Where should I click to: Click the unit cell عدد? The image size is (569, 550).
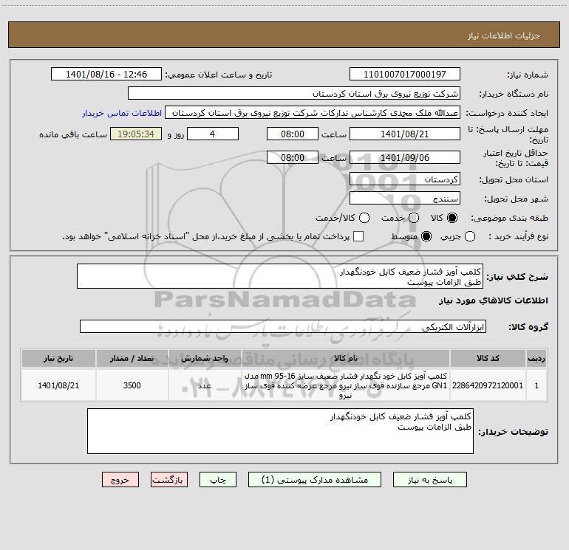205,385
